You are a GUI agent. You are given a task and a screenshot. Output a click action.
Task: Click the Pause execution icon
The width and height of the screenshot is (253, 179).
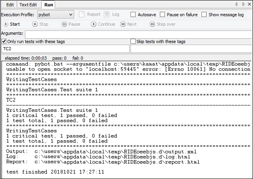(x=64, y=24)
